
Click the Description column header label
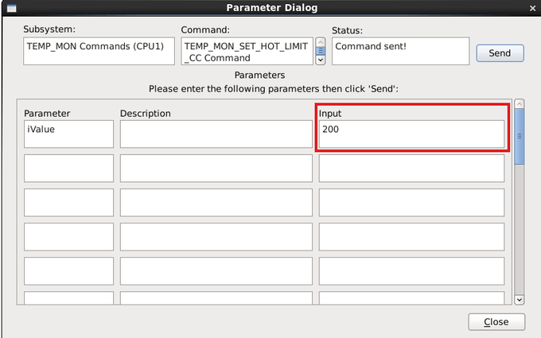tap(146, 114)
